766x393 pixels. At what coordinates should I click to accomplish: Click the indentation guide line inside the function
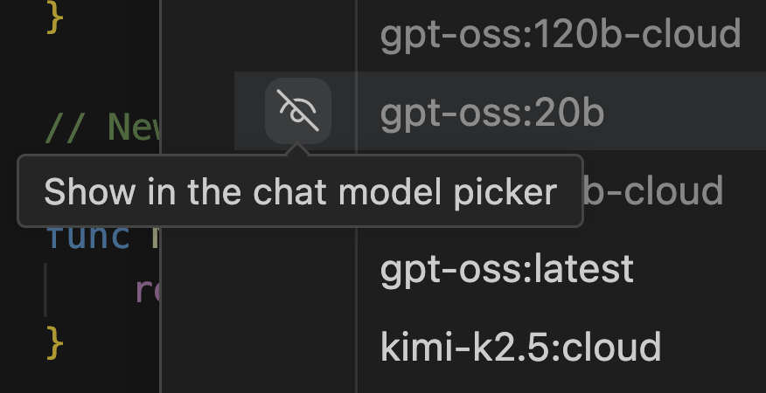(x=46, y=289)
